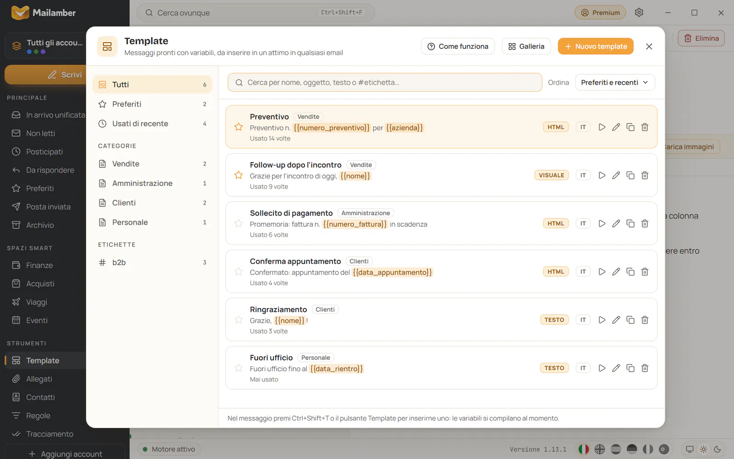Screen dimensions: 734x459
Task: Click the trash icon for Fuori ufficio
Action: 645,368
